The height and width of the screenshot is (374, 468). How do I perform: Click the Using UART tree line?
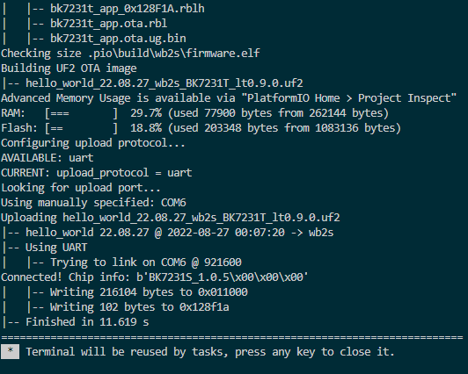(x=45, y=248)
